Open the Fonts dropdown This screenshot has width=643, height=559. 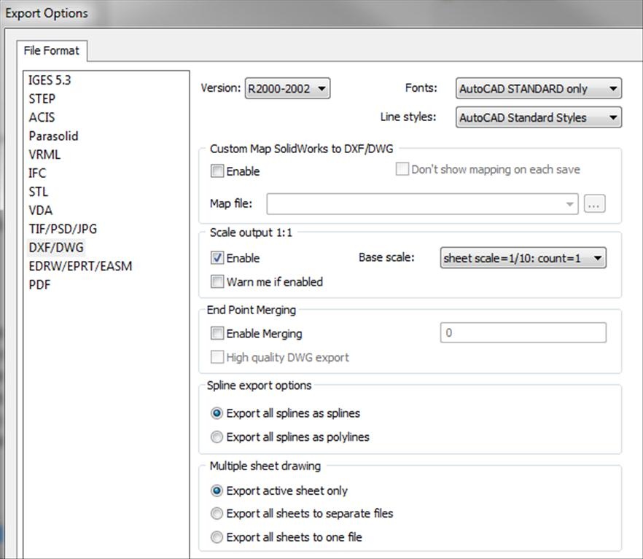point(539,88)
